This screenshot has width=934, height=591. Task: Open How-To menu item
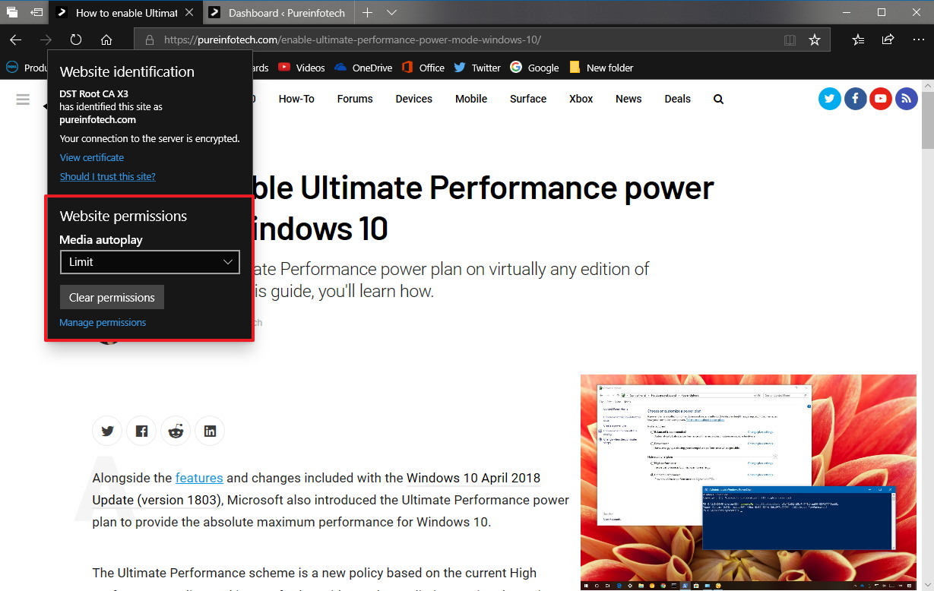pos(296,99)
